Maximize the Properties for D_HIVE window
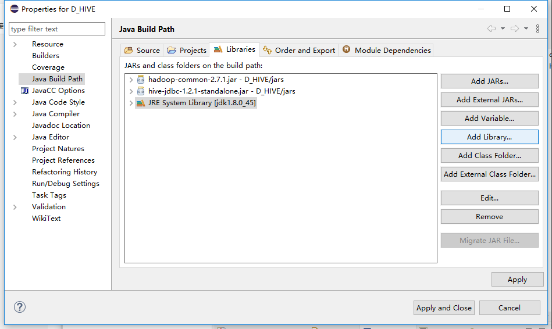The height and width of the screenshot is (329, 552). (x=507, y=9)
